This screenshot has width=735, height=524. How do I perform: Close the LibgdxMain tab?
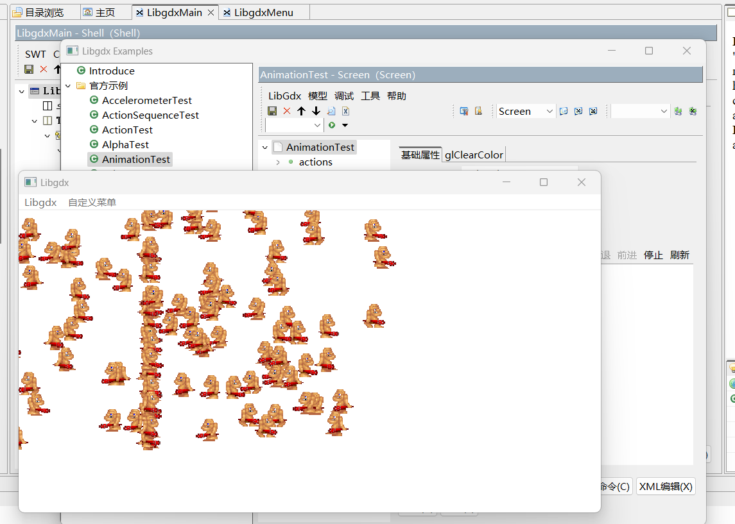pyautogui.click(x=211, y=13)
